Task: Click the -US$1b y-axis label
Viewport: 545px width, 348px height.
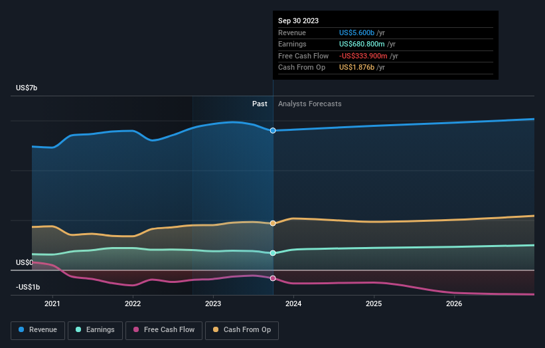Action: click(28, 287)
